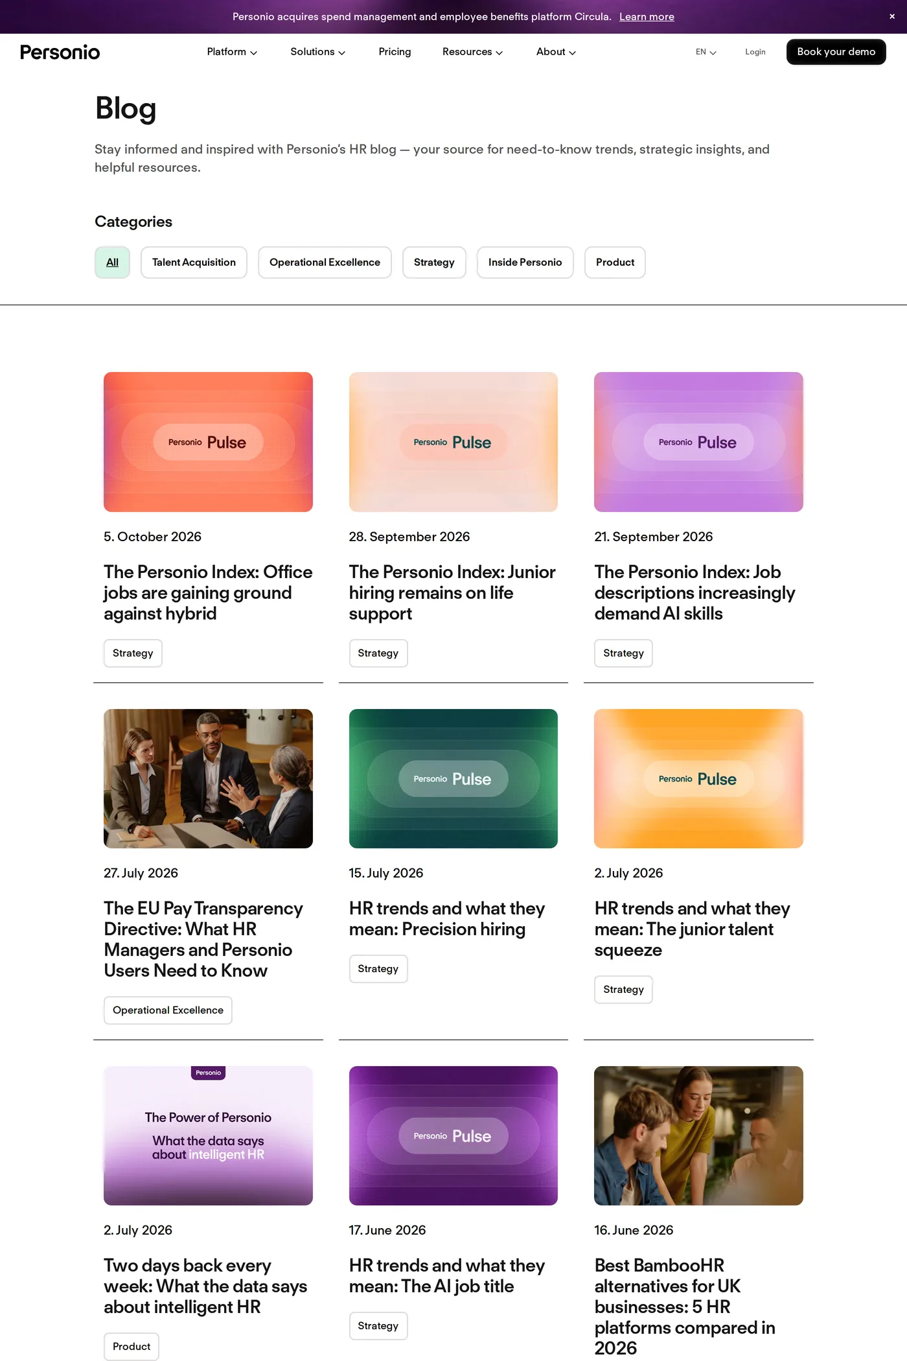Expand the About menu

(x=556, y=52)
